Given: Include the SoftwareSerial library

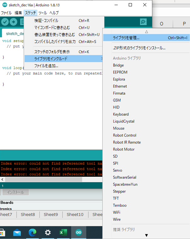Looking at the screenshot, I should pyautogui.click(x=146, y=177).
